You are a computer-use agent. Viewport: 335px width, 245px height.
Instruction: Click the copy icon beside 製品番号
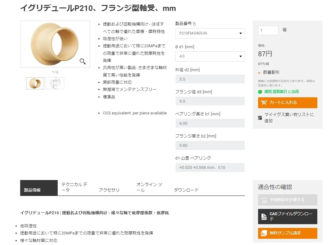194,24
